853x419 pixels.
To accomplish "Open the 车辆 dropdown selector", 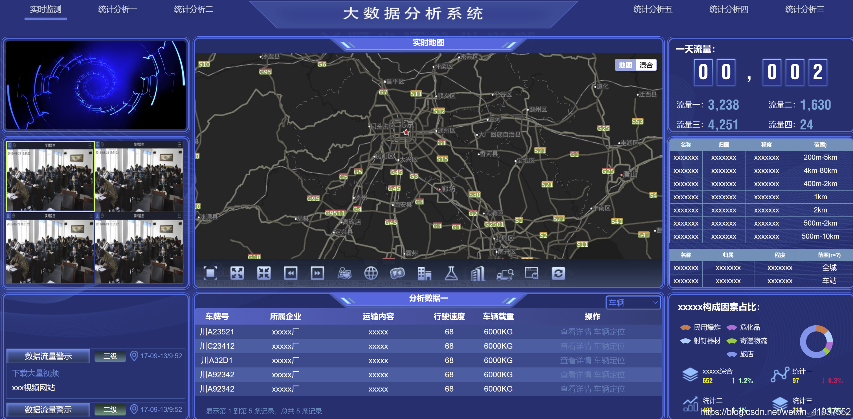I will (x=633, y=303).
